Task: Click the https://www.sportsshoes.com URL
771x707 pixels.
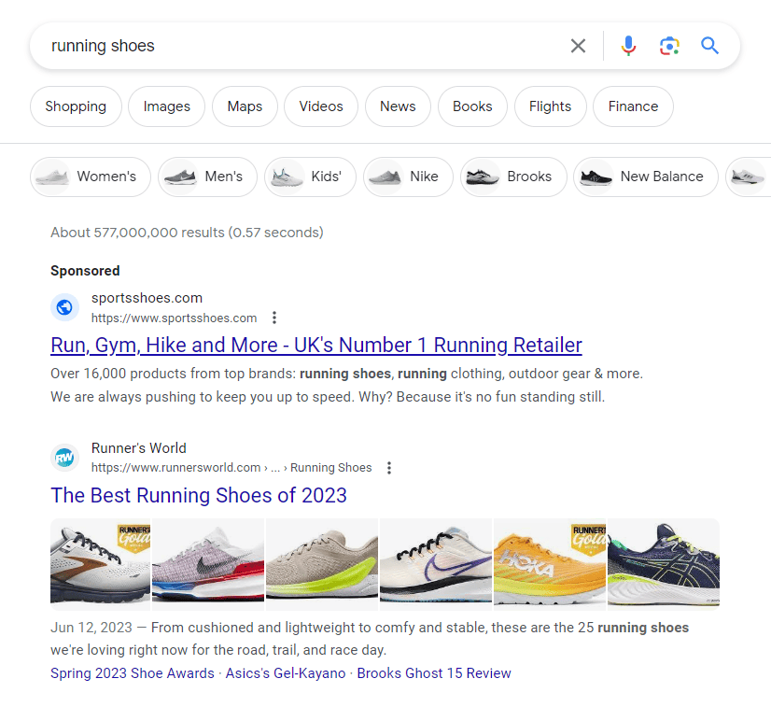Action: pos(174,318)
